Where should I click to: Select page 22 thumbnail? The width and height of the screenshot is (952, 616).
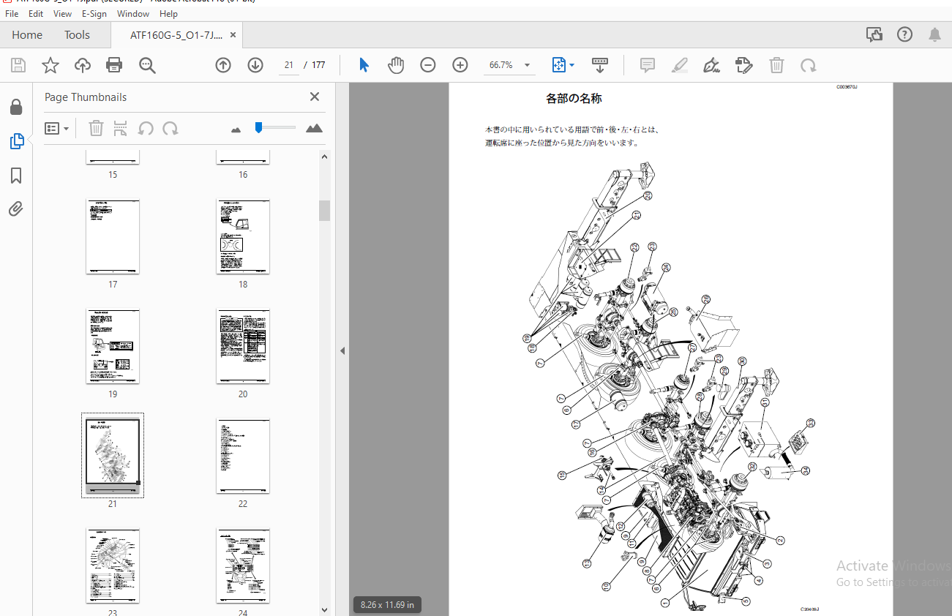(243, 457)
